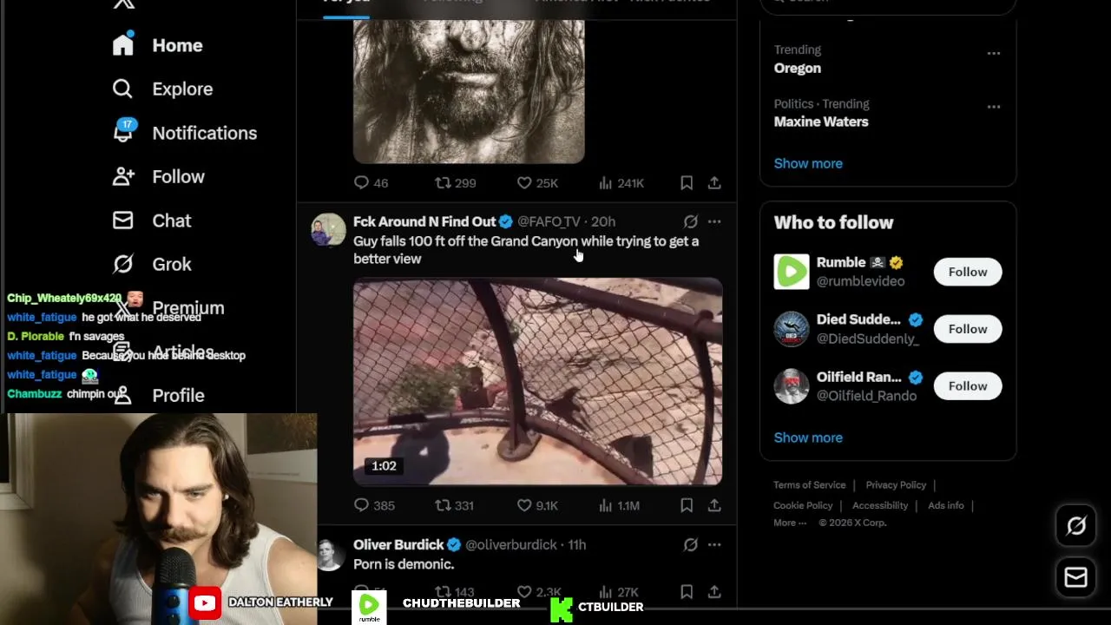This screenshot has width=1111, height=625.
Task: Share the post with 241K views
Action: (714, 183)
